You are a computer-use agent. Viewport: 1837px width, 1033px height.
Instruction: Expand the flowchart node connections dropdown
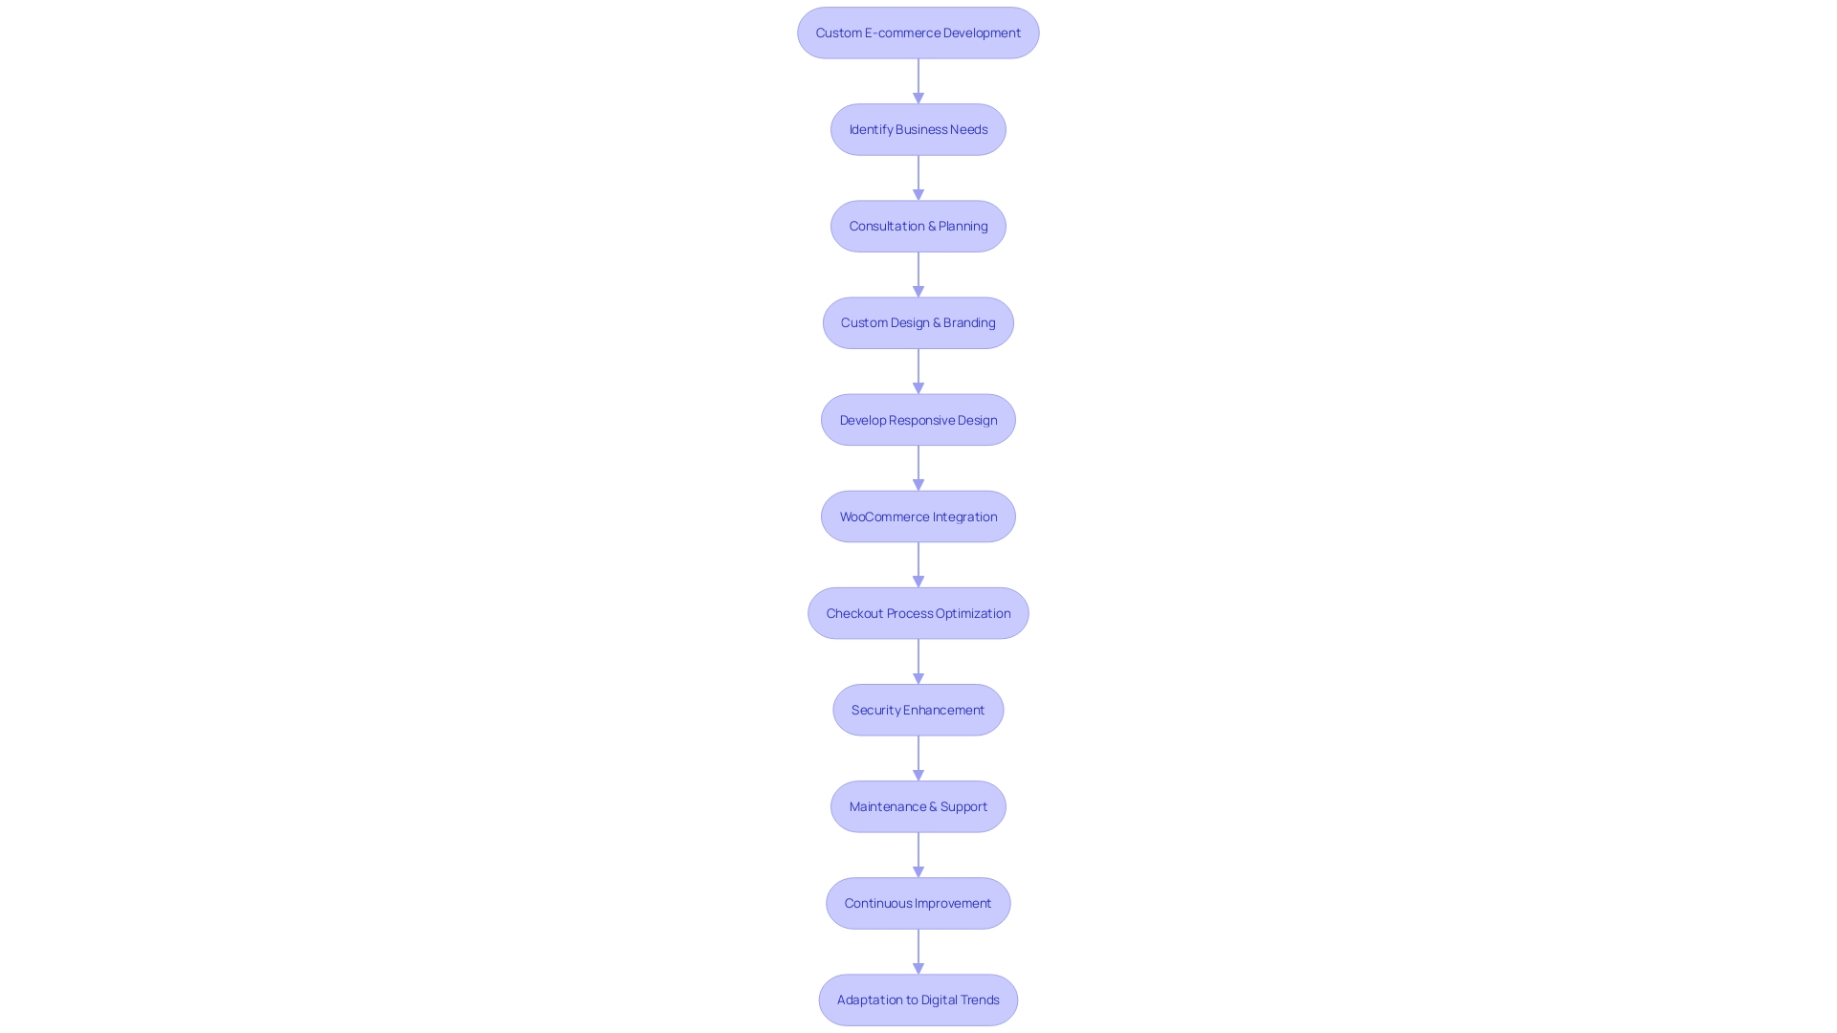[x=918, y=80]
